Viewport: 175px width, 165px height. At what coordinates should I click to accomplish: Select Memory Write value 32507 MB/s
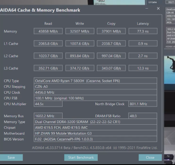point(80,31)
